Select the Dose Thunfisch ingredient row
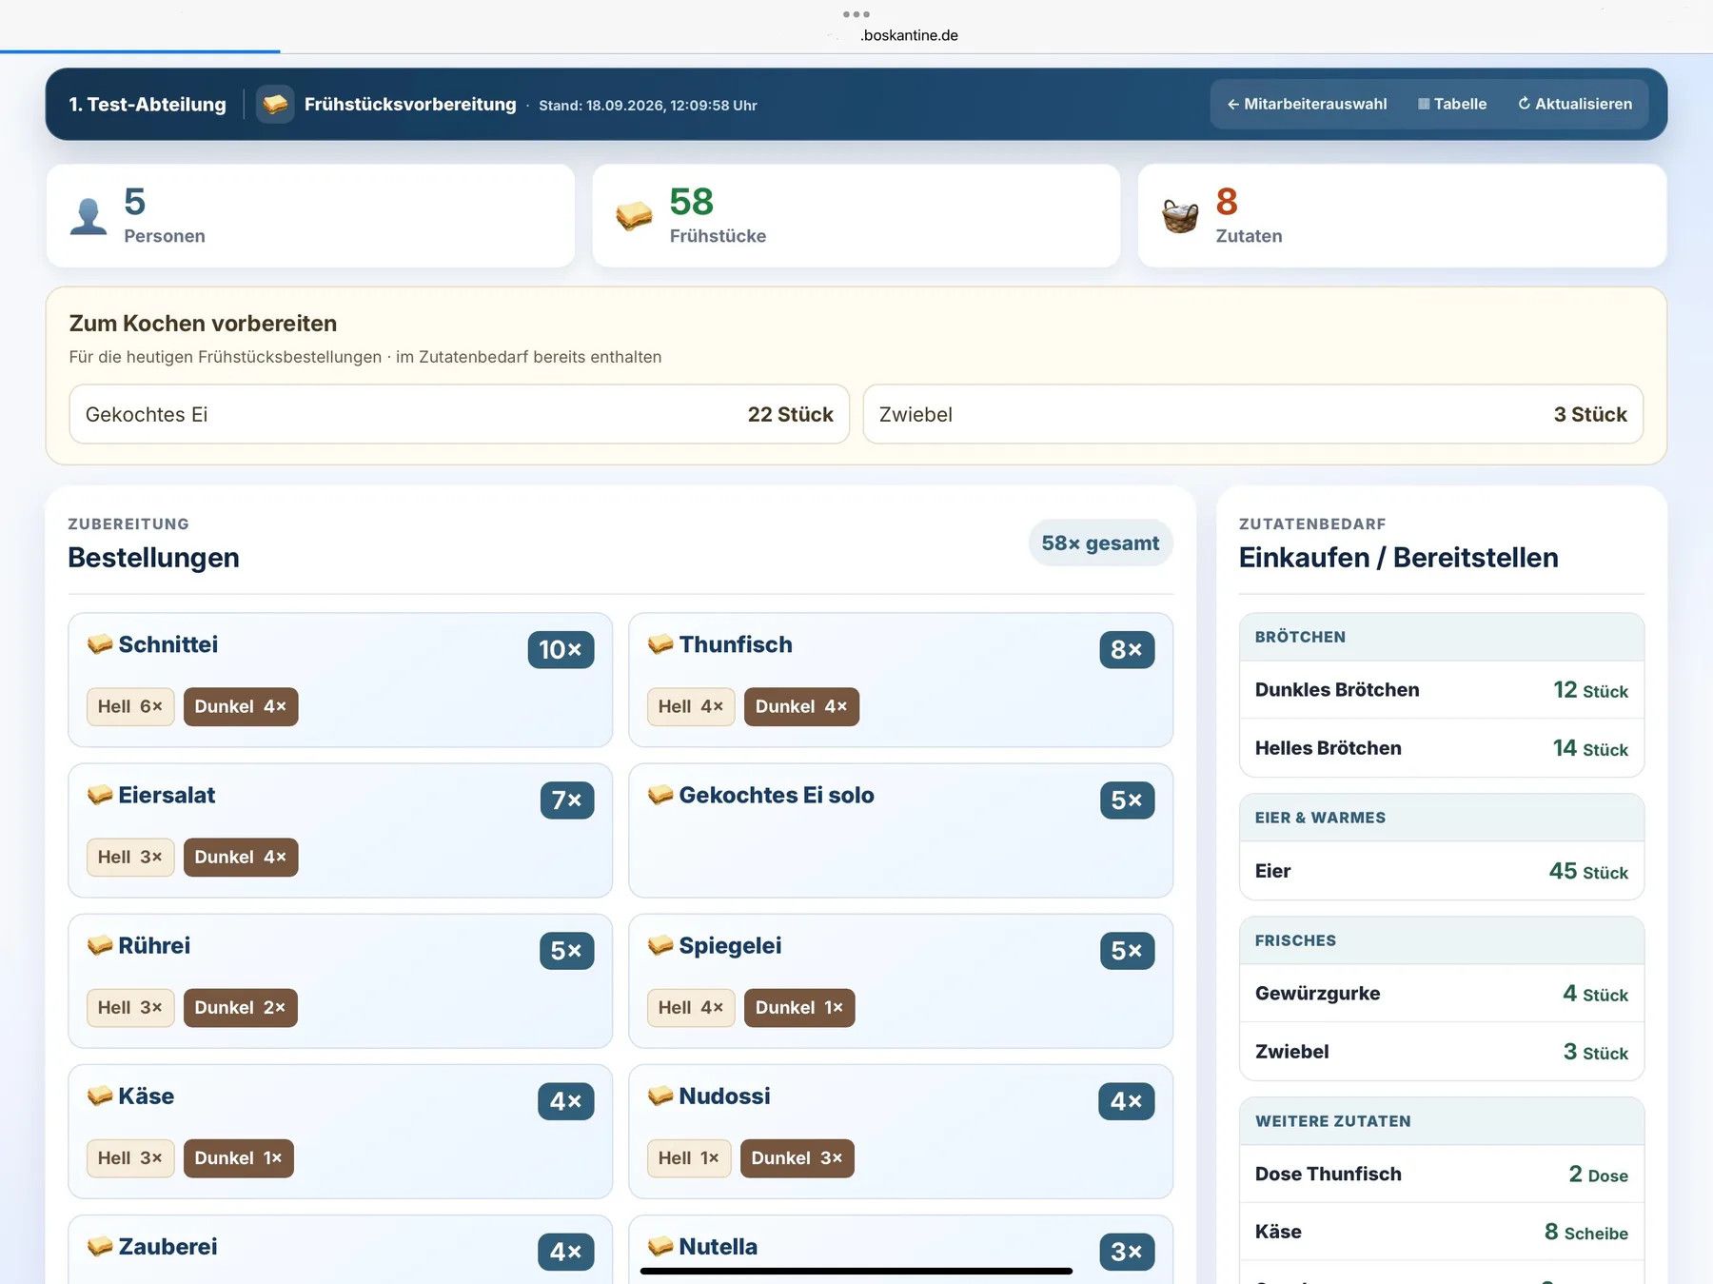Viewport: 1713px width, 1284px height. pos(1442,1175)
